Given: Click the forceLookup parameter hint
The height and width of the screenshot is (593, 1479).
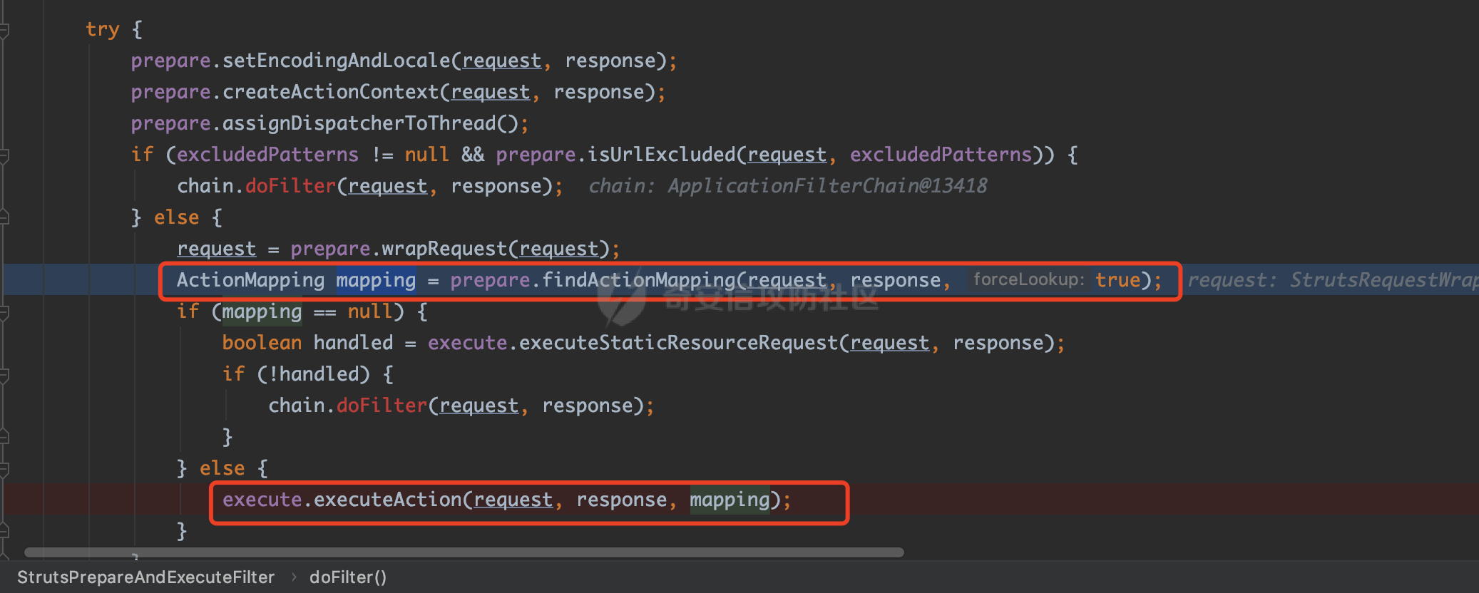Looking at the screenshot, I should click(1029, 279).
